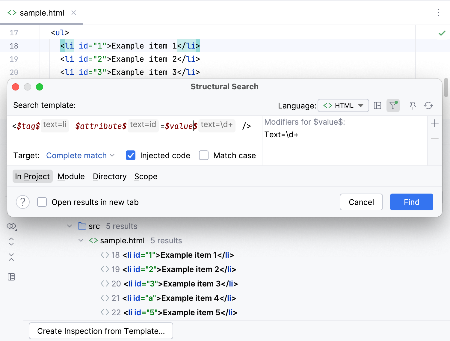Screen dimensions: 450x341
Task: Disable the Injected code checkbox
Action: [131, 155]
